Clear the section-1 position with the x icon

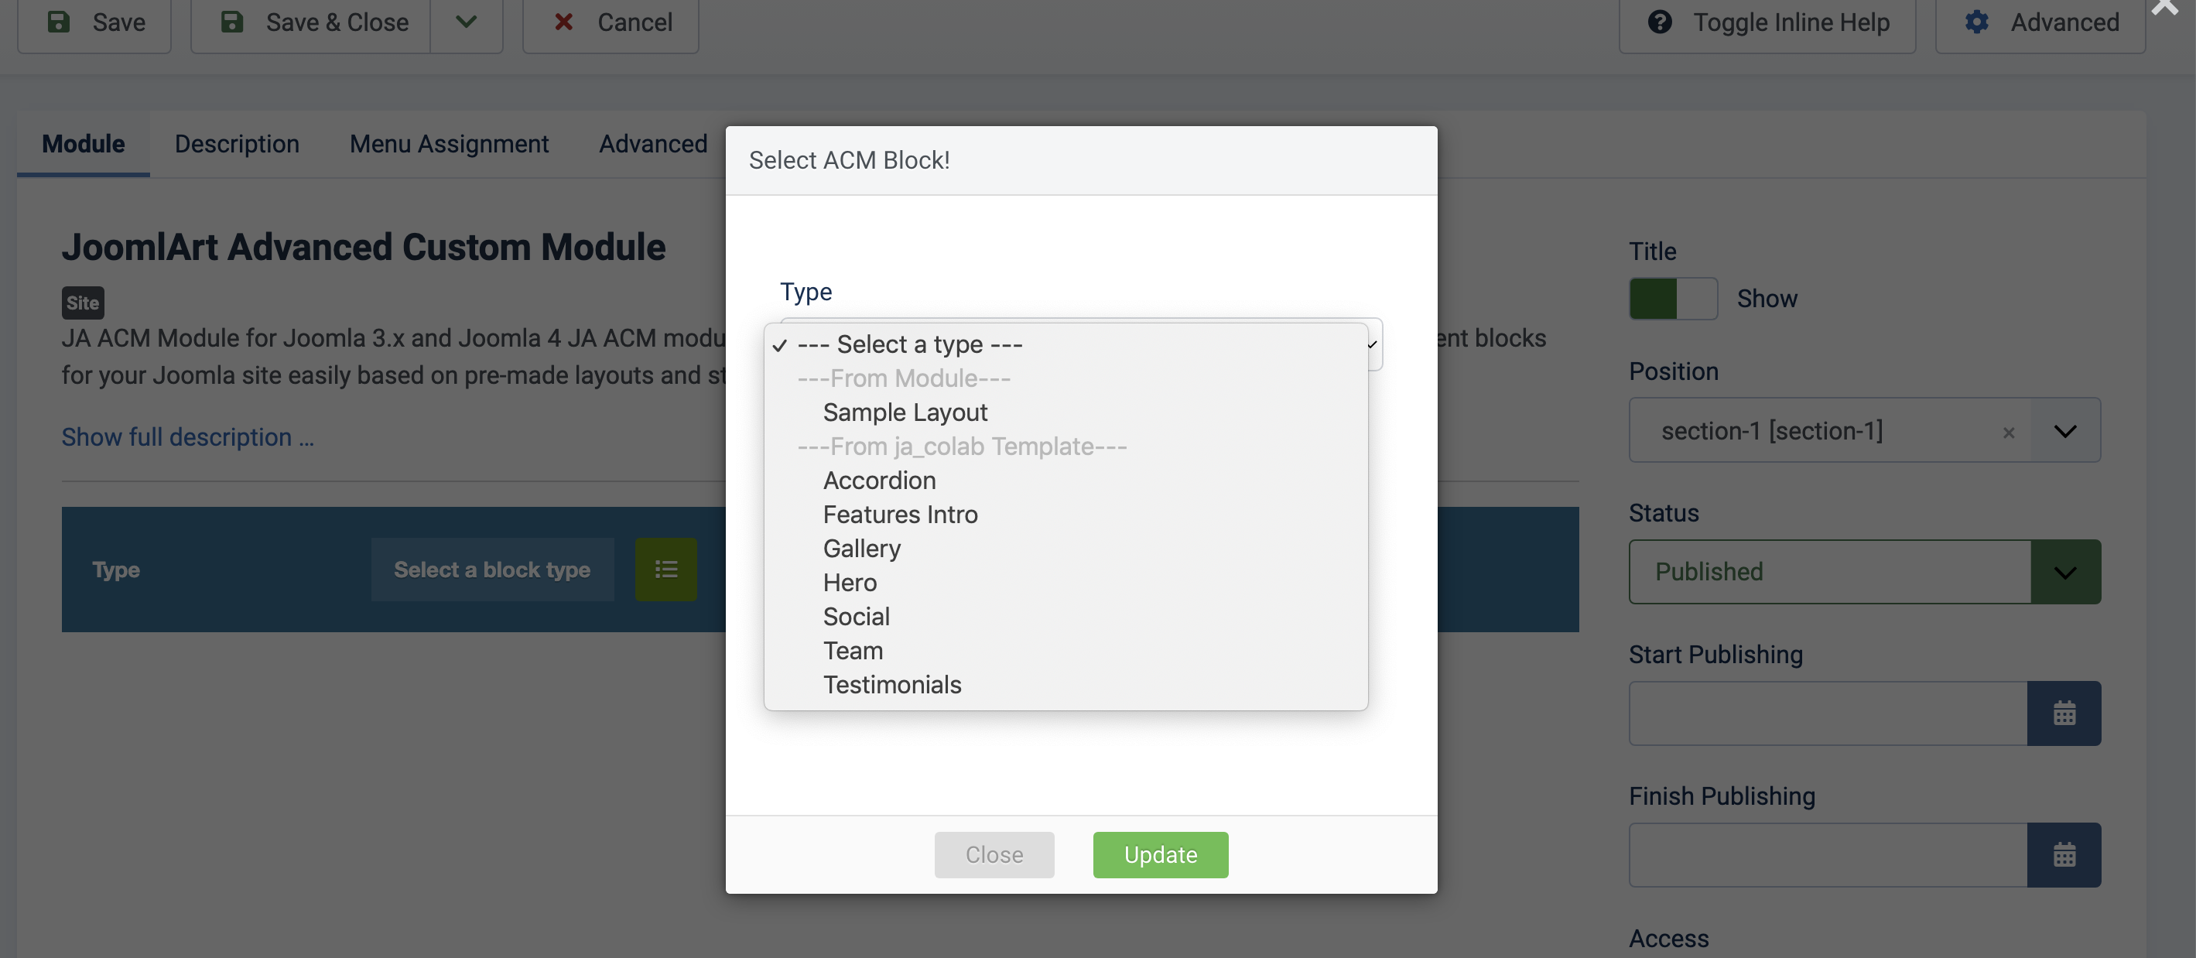[x=2009, y=432]
